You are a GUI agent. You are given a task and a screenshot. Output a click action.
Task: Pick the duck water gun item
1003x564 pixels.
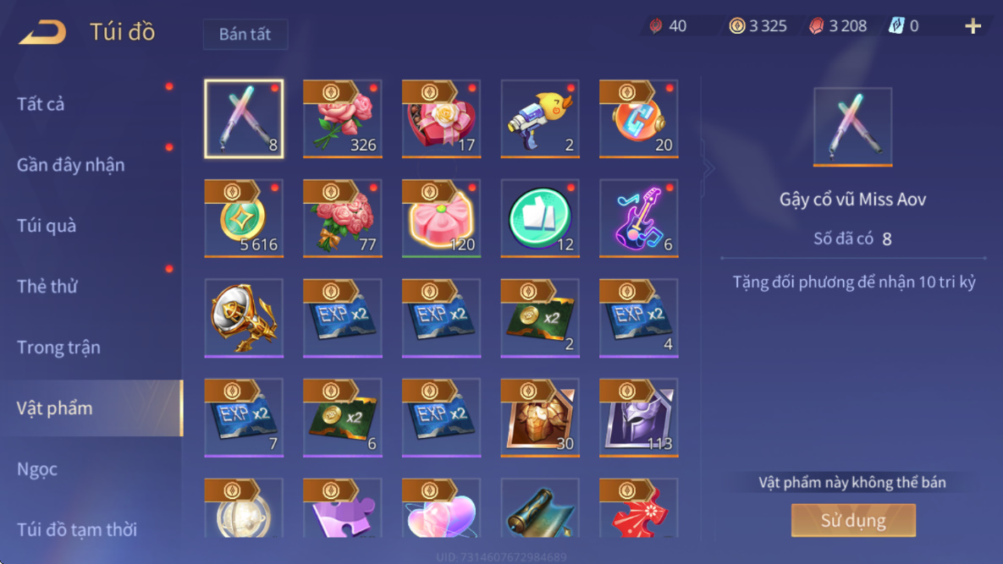pos(540,119)
